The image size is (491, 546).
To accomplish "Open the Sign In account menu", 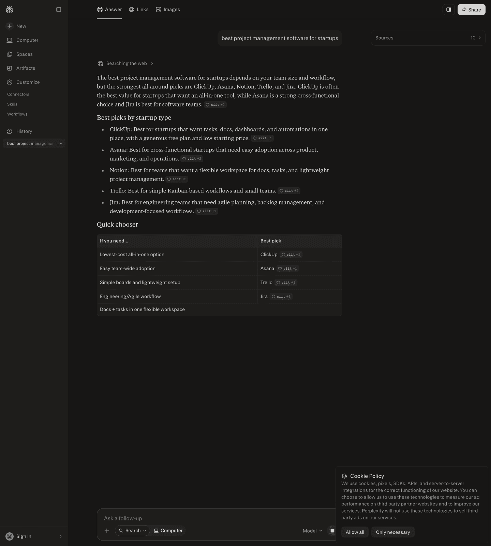I will pos(34,536).
